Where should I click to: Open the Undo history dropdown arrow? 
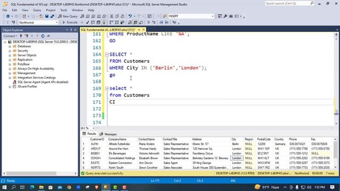click(x=134, y=16)
